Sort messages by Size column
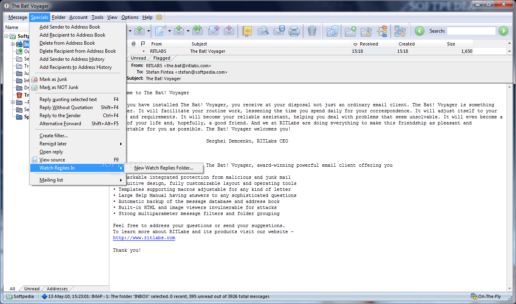516x304 pixels. [459, 44]
